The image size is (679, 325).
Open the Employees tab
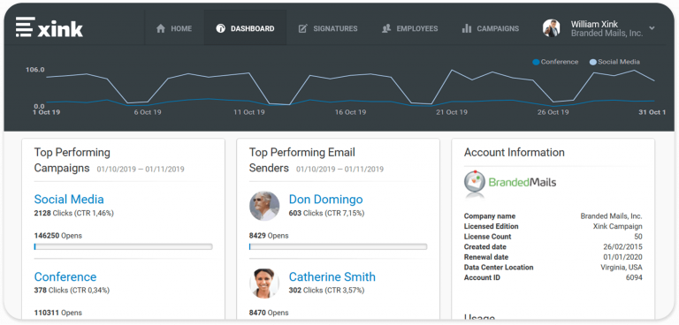coord(409,28)
